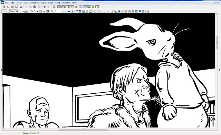221x135 pixels.
Task: Open the rotation angle dropdown arrow
Action: pyautogui.click(x=62, y=11)
